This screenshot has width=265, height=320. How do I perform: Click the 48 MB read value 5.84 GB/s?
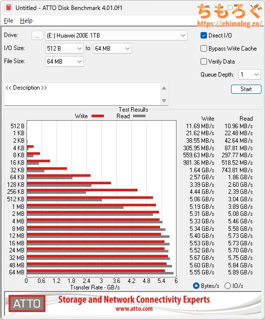click(x=240, y=265)
